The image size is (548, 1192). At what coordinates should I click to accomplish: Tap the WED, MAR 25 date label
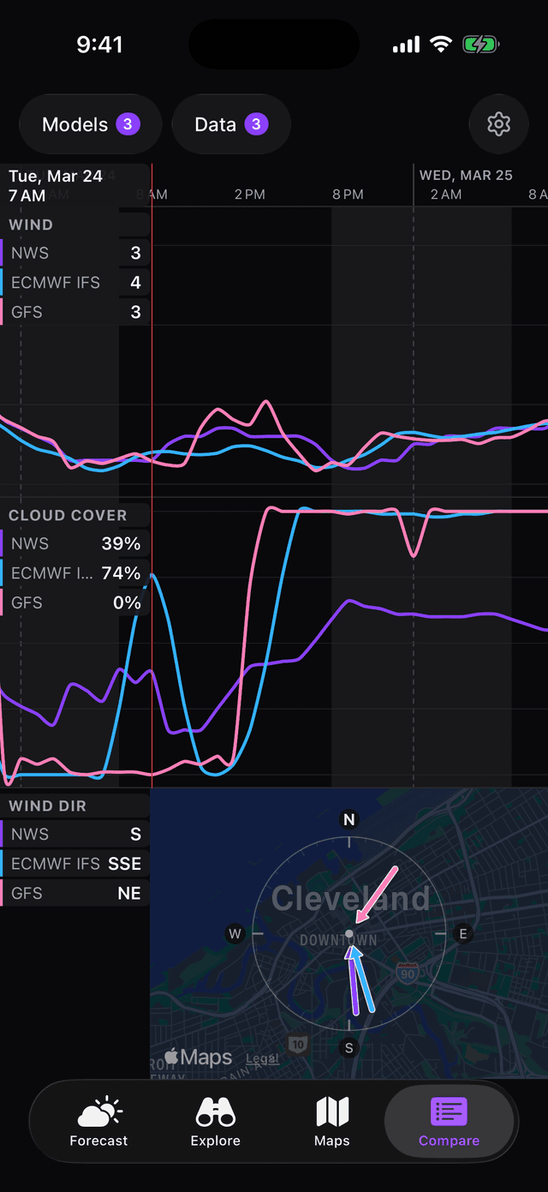[466, 175]
